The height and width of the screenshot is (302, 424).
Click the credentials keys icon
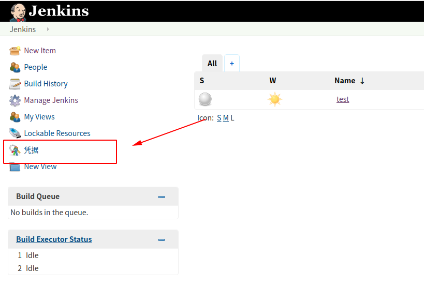14,150
